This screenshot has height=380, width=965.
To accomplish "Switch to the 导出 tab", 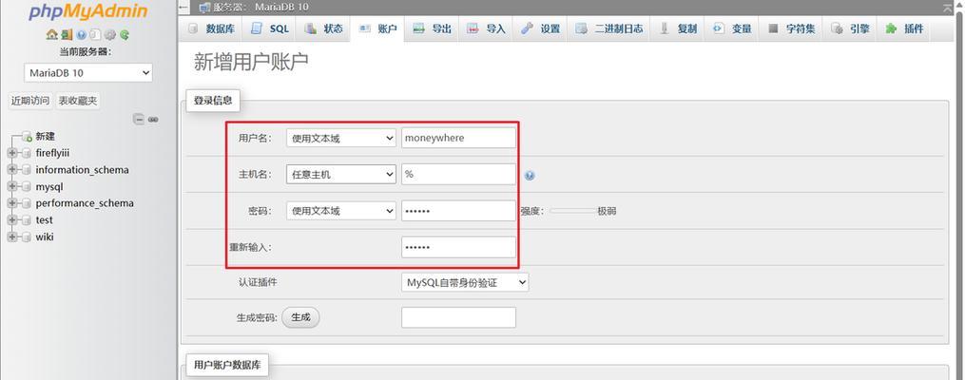I will 432,28.
